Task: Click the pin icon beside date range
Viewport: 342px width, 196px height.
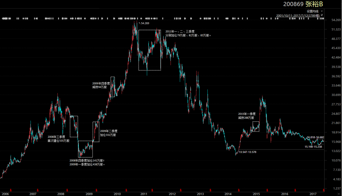Action: tap(322, 15)
